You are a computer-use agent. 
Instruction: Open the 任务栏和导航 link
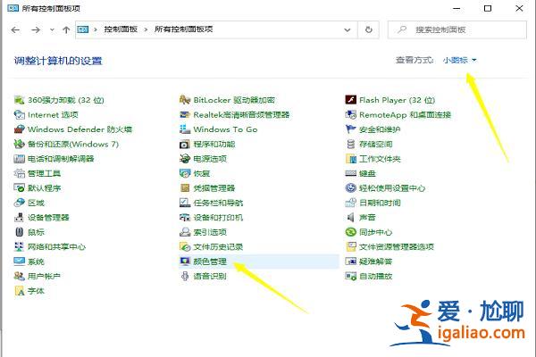pyautogui.click(x=218, y=203)
